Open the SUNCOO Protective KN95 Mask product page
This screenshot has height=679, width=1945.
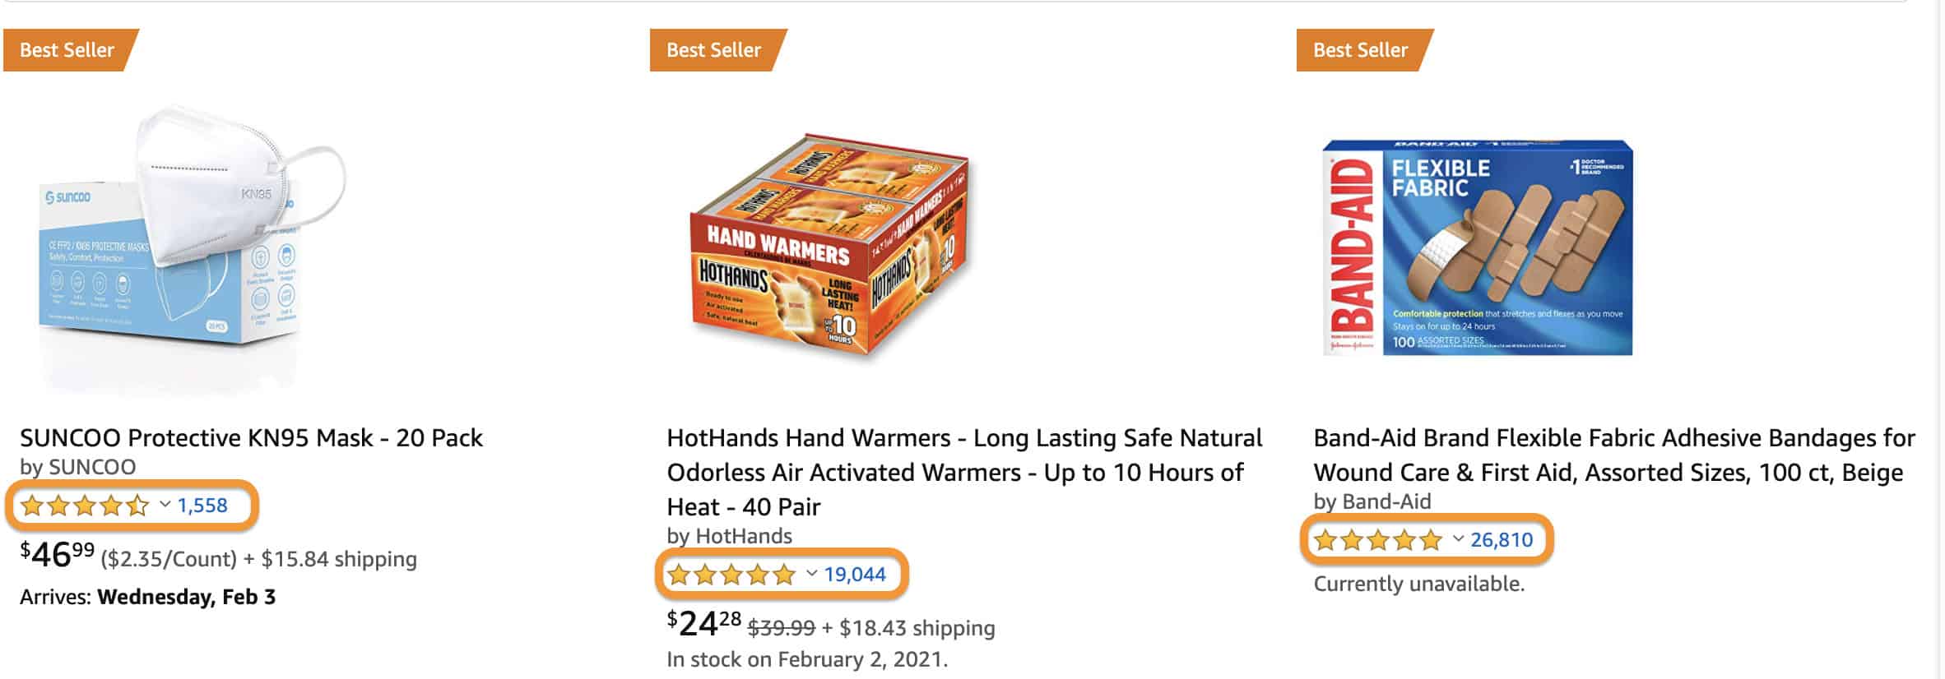point(251,438)
